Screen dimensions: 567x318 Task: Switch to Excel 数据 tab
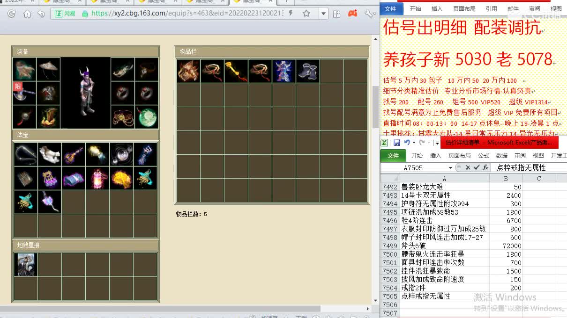[502, 155]
